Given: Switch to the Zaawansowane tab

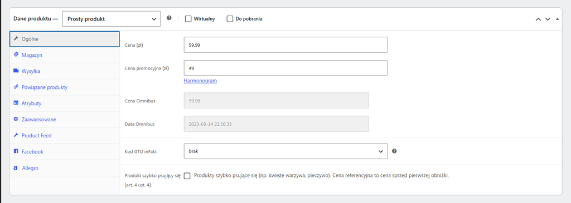Looking at the screenshot, I should [x=65, y=119].
